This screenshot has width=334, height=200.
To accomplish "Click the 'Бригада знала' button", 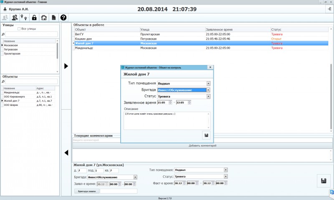I will 87,191.
